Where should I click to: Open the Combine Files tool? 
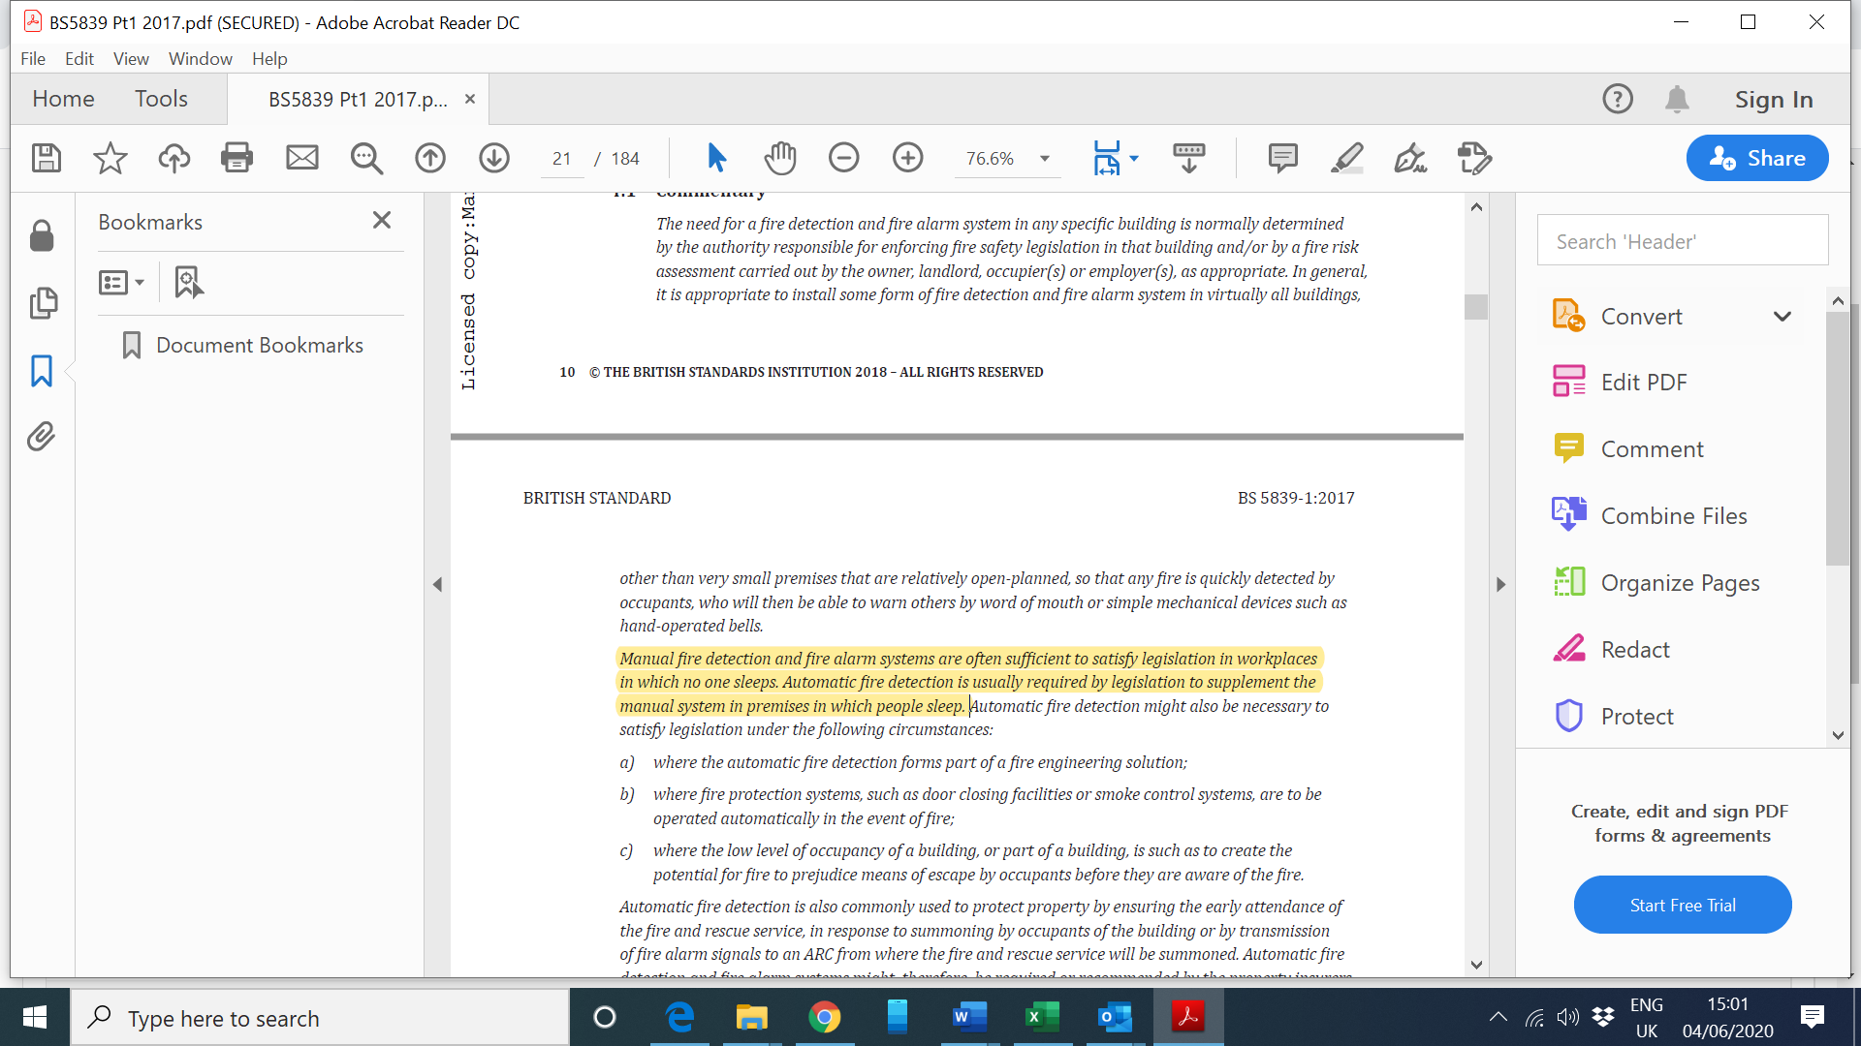pyautogui.click(x=1674, y=516)
